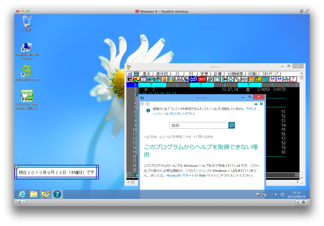Click the horizontal scrollbar left arrow in main window
This screenshot has width=324, height=226.
click(x=128, y=182)
